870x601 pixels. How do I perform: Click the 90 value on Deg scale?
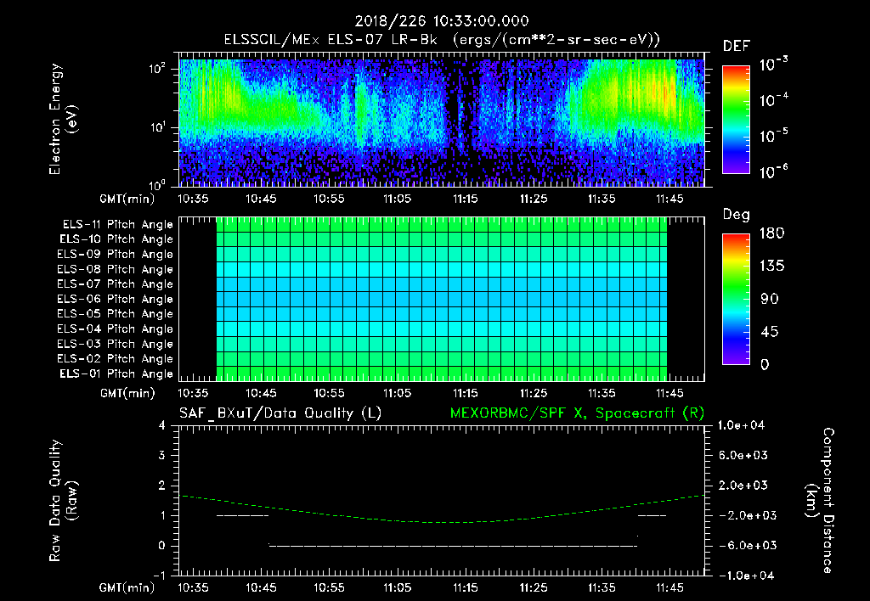(x=770, y=299)
